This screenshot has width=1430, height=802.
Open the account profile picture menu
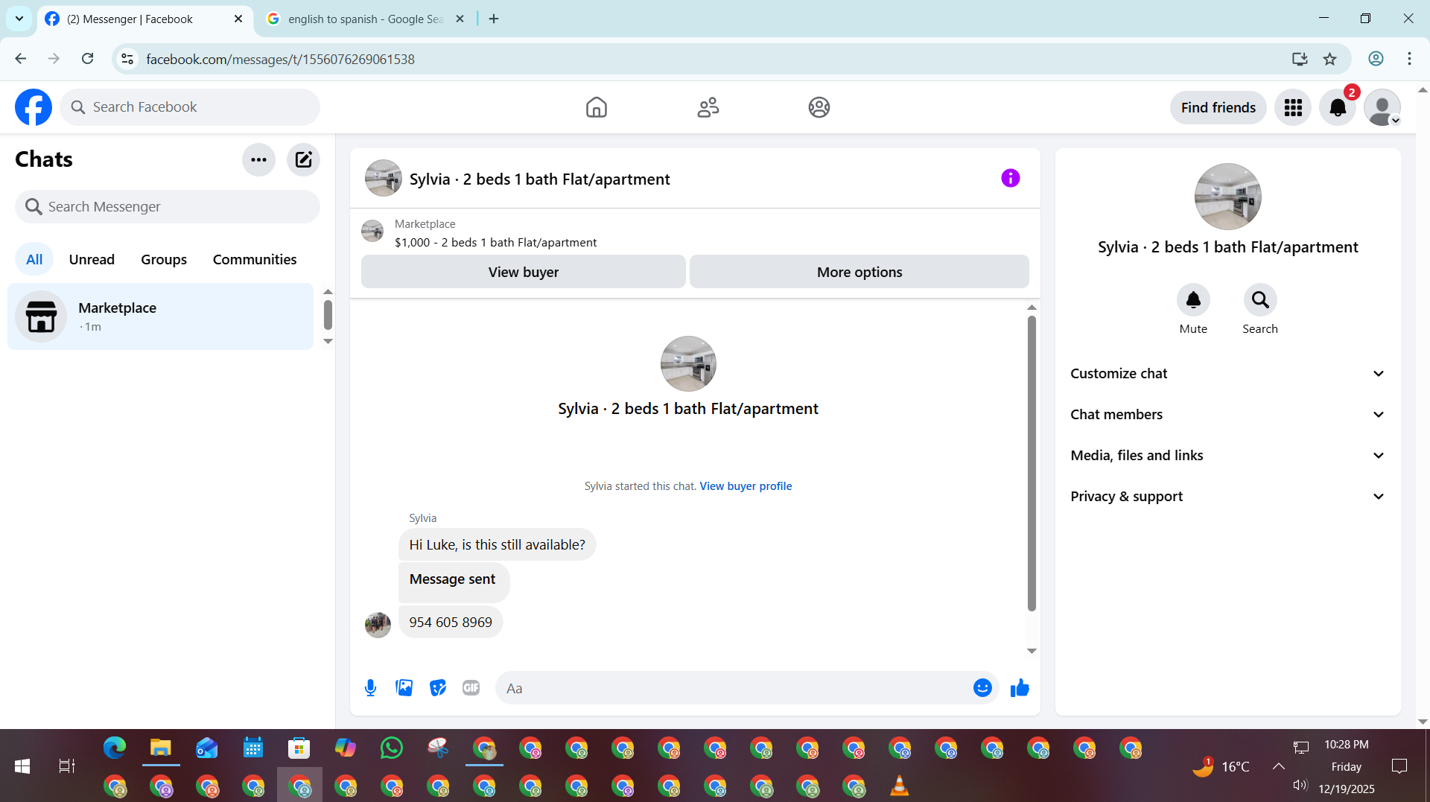[x=1382, y=107]
